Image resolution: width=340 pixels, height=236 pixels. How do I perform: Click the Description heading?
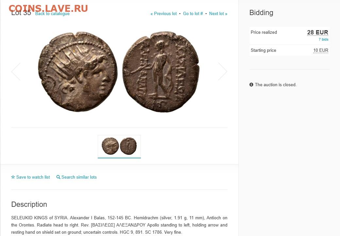click(x=29, y=204)
